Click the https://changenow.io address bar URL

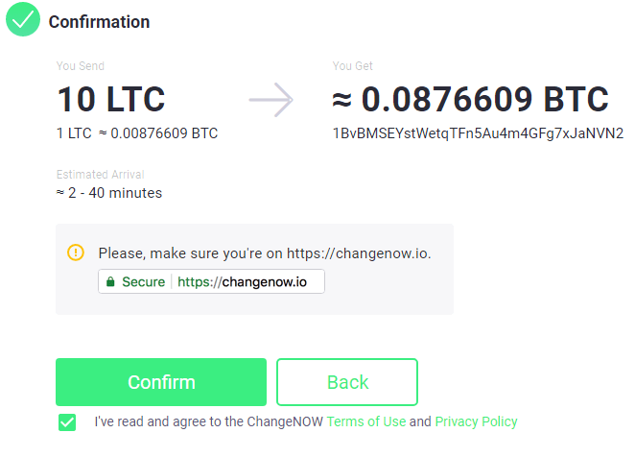pos(242,282)
